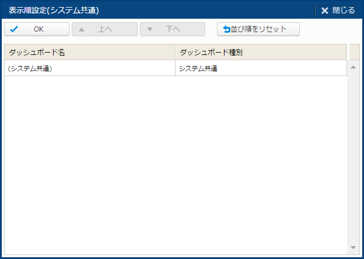Click the 表示順設定(システム共通) dialog title
The width and height of the screenshot is (364, 259).
54,11
